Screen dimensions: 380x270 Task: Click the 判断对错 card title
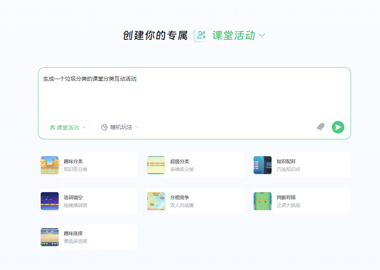pyautogui.click(x=286, y=198)
